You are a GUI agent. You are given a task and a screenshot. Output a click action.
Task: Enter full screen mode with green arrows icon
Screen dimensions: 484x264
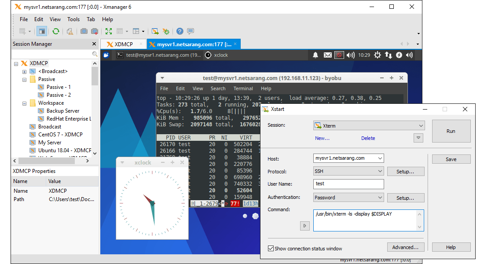pos(108,31)
